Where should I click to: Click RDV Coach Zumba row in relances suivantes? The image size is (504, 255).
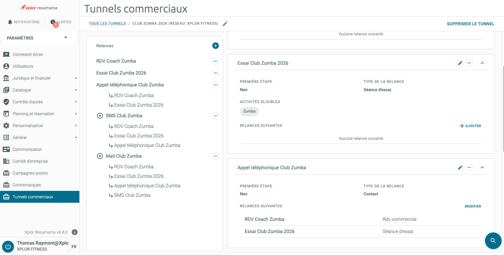[361, 219]
